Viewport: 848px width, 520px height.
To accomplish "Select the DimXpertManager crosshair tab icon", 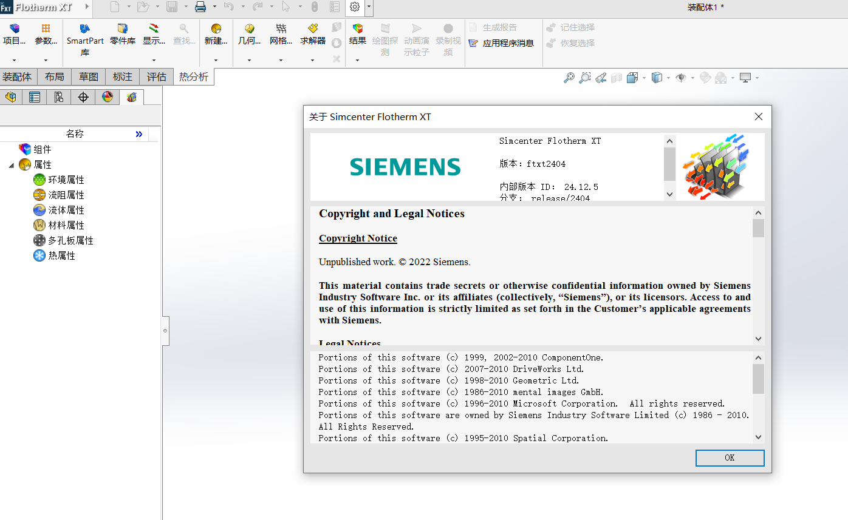I will (83, 96).
